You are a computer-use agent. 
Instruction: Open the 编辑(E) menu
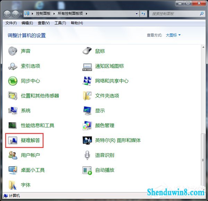point(27,23)
